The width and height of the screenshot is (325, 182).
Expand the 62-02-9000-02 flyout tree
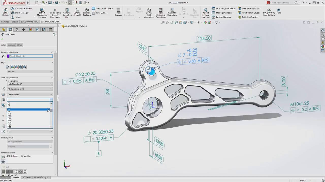pyautogui.click(x=59, y=26)
